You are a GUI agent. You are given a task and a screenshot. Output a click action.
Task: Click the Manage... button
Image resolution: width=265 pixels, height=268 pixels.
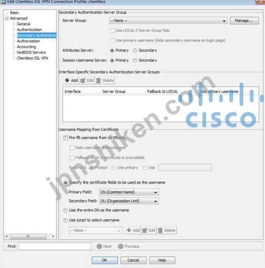244,20
